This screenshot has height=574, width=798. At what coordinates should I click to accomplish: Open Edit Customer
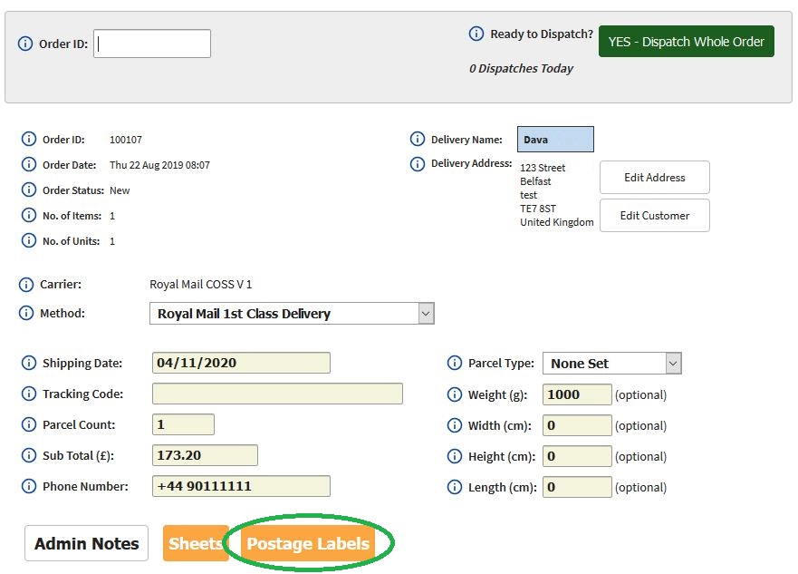click(x=655, y=216)
